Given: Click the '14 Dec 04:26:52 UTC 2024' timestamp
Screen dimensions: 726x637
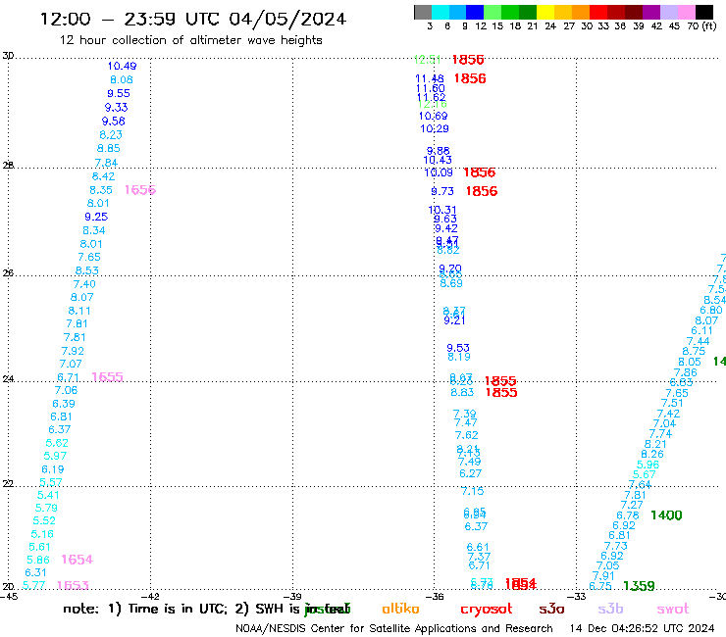Looking at the screenshot, I should coord(643,629).
